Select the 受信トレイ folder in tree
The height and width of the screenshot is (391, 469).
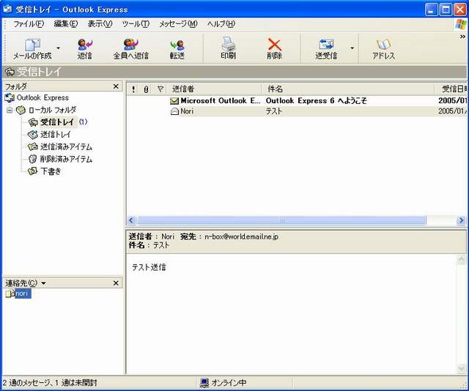point(57,122)
